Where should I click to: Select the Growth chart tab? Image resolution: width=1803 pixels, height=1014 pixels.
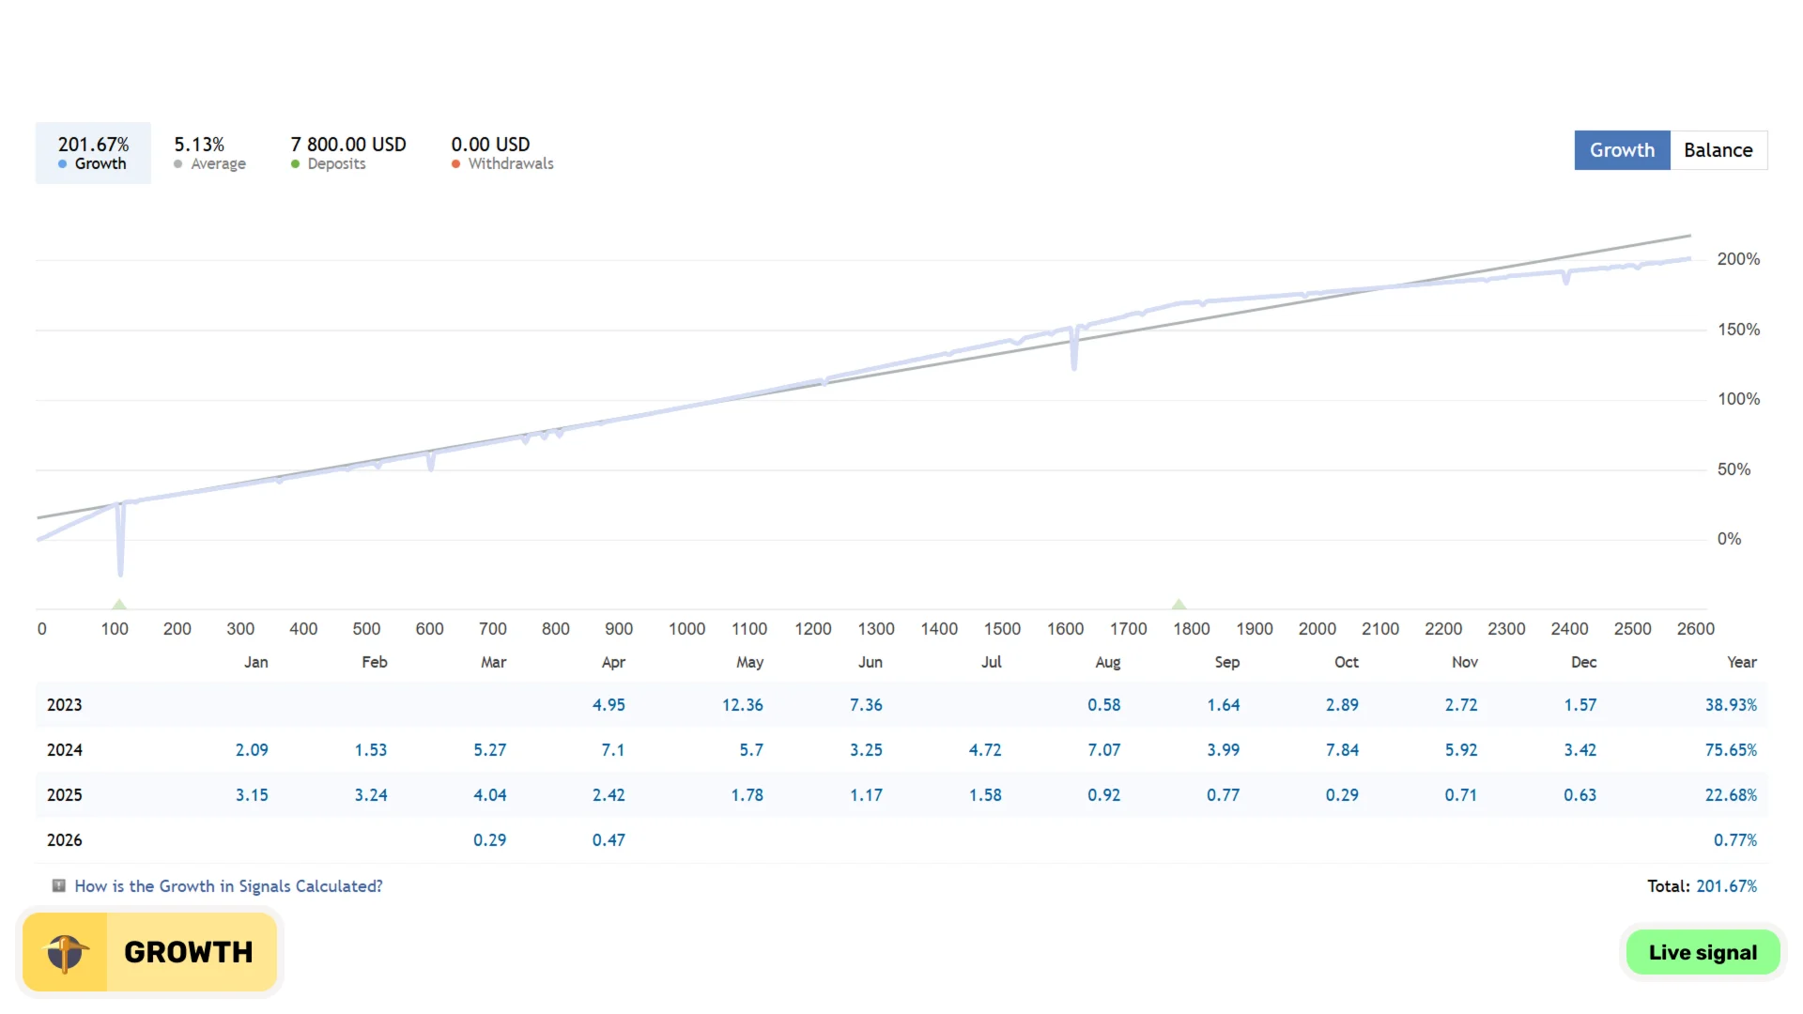[x=1622, y=150]
